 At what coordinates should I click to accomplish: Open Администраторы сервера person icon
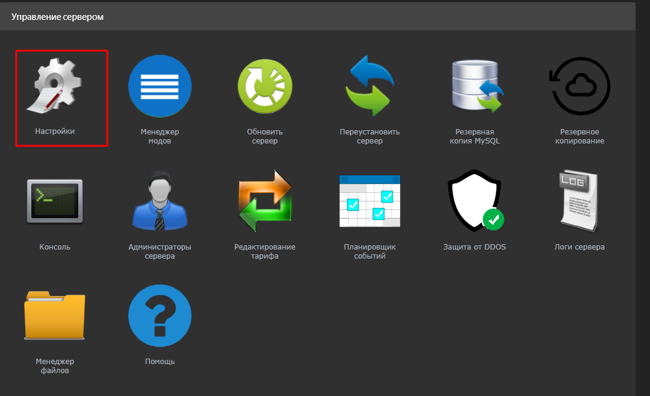pyautogui.click(x=160, y=201)
